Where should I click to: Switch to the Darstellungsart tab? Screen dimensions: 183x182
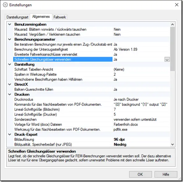coord(17,17)
